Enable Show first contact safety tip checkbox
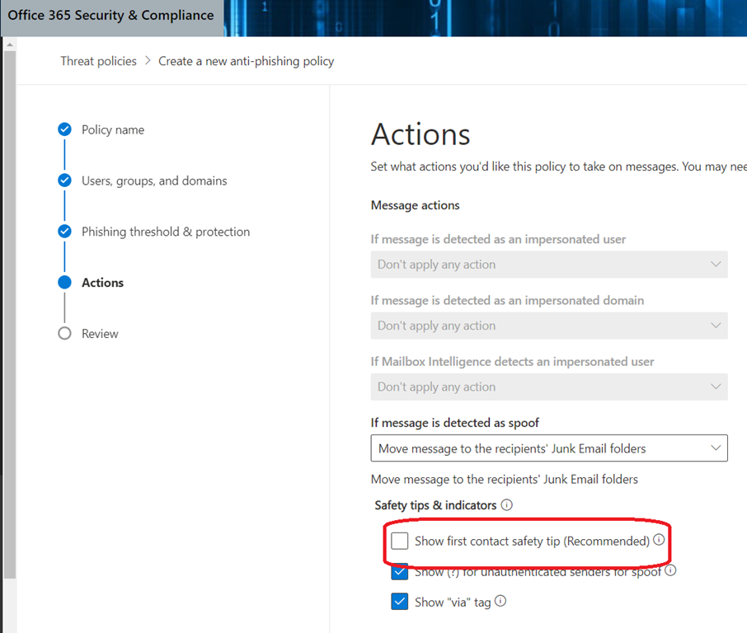This screenshot has height=633, width=747. tap(400, 541)
